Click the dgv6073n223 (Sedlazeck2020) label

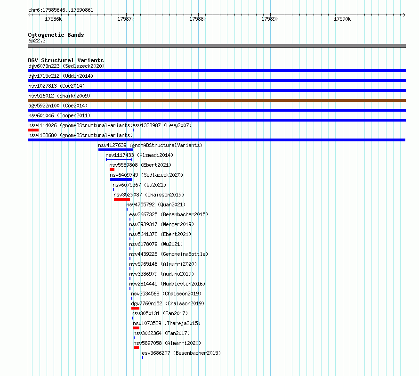[66, 66]
